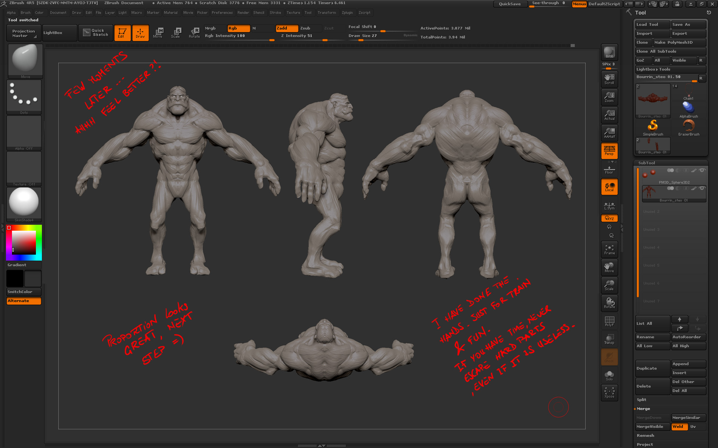Screen dimensions: 718x448
Task: Open the Texture Off selector
Action: [x=24, y=168]
